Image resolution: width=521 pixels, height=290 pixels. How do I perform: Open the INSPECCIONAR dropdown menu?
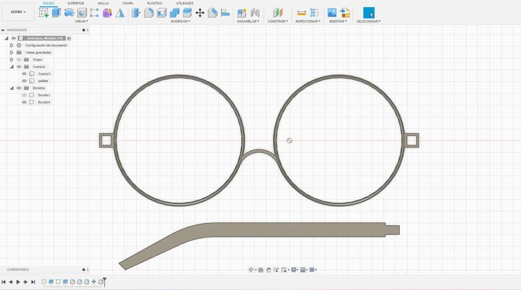(x=308, y=21)
